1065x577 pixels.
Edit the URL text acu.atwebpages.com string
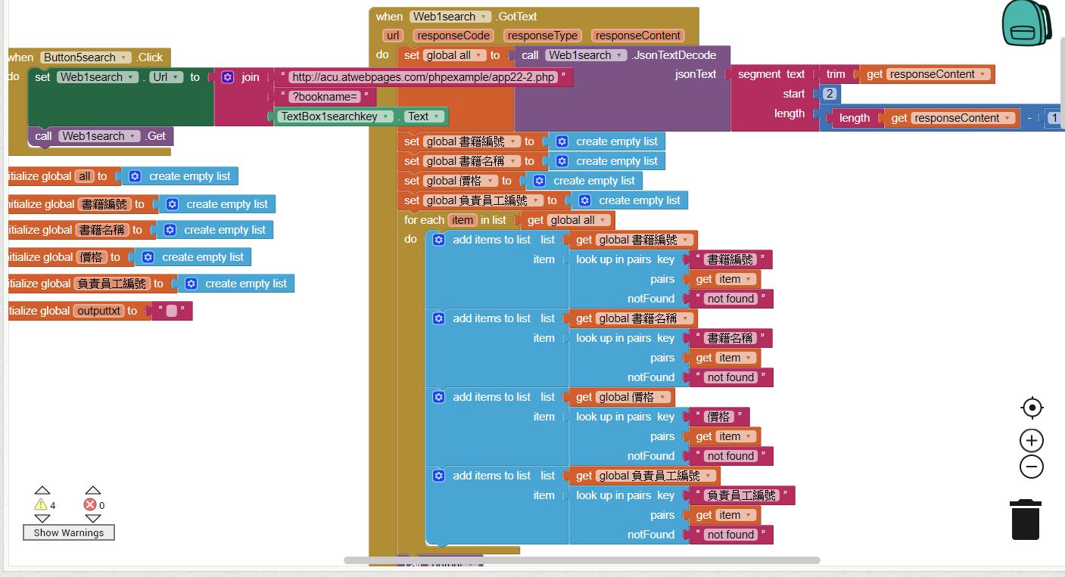(424, 77)
